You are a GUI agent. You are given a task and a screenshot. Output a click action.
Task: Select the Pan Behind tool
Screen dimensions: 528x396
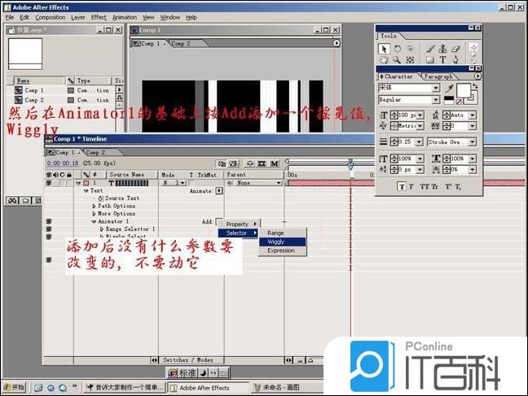[x=410, y=60]
